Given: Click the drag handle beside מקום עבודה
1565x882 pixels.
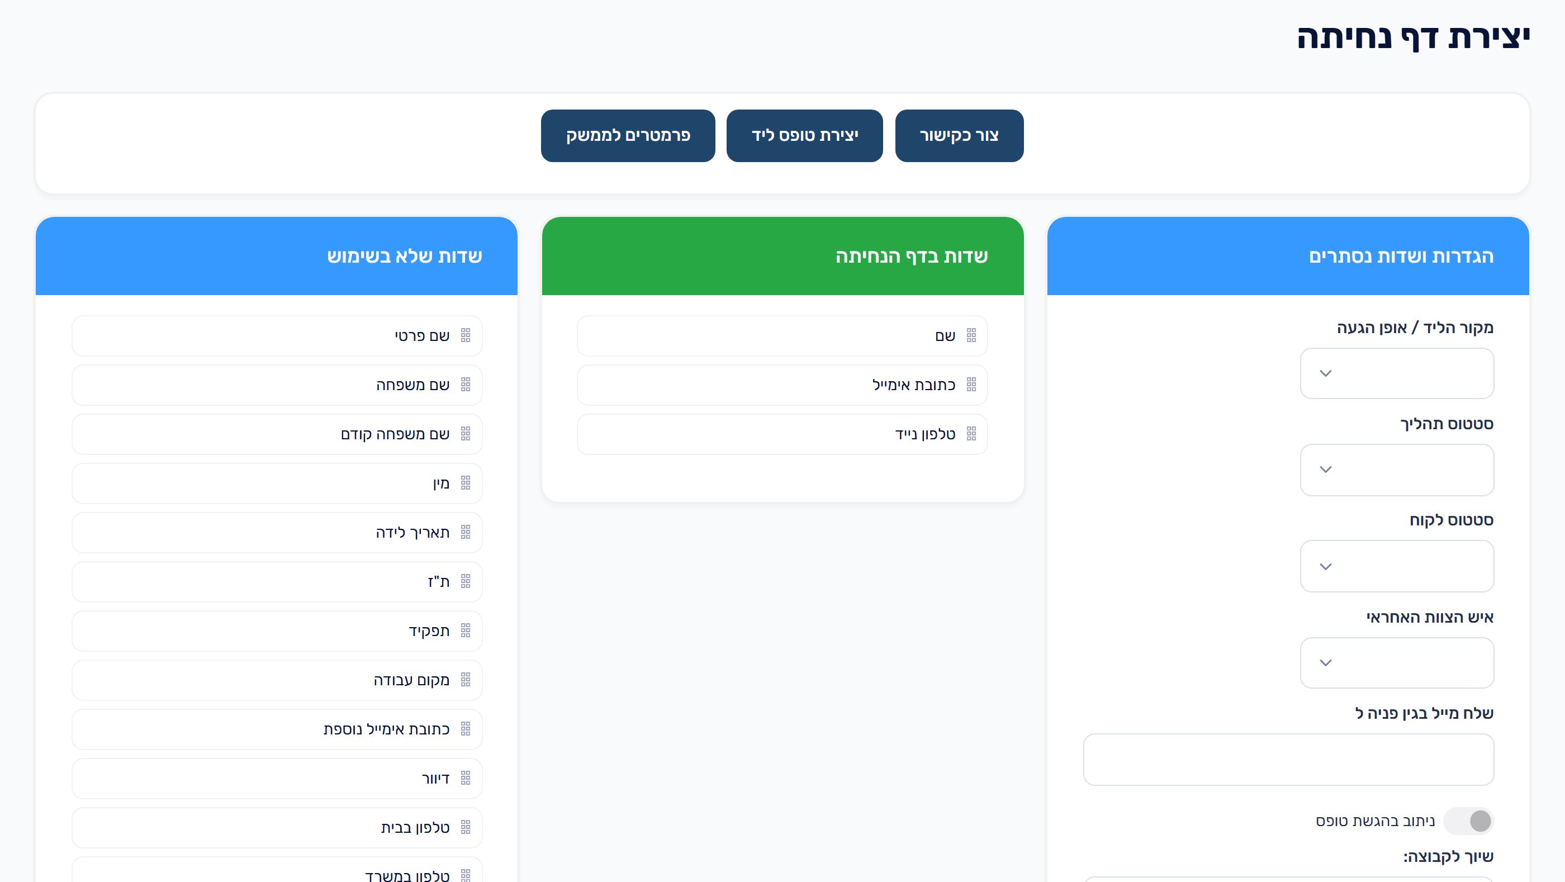Looking at the screenshot, I should click(466, 680).
